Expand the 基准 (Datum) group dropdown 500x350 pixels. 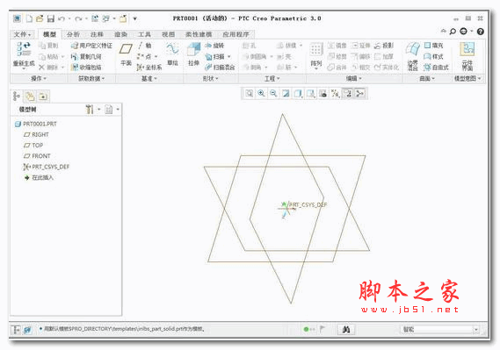[x=149, y=78]
